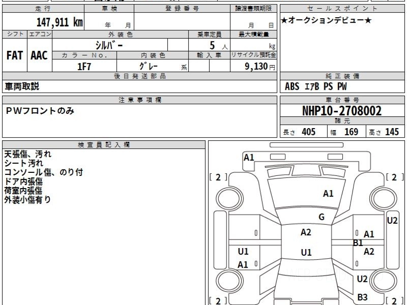
Task: Select the 登録番号 header
Action: (182, 9)
